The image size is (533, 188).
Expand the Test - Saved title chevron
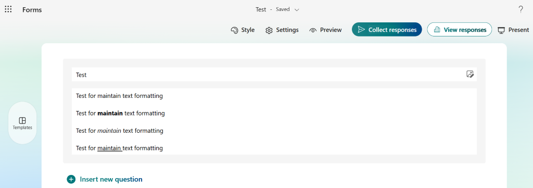click(x=297, y=10)
